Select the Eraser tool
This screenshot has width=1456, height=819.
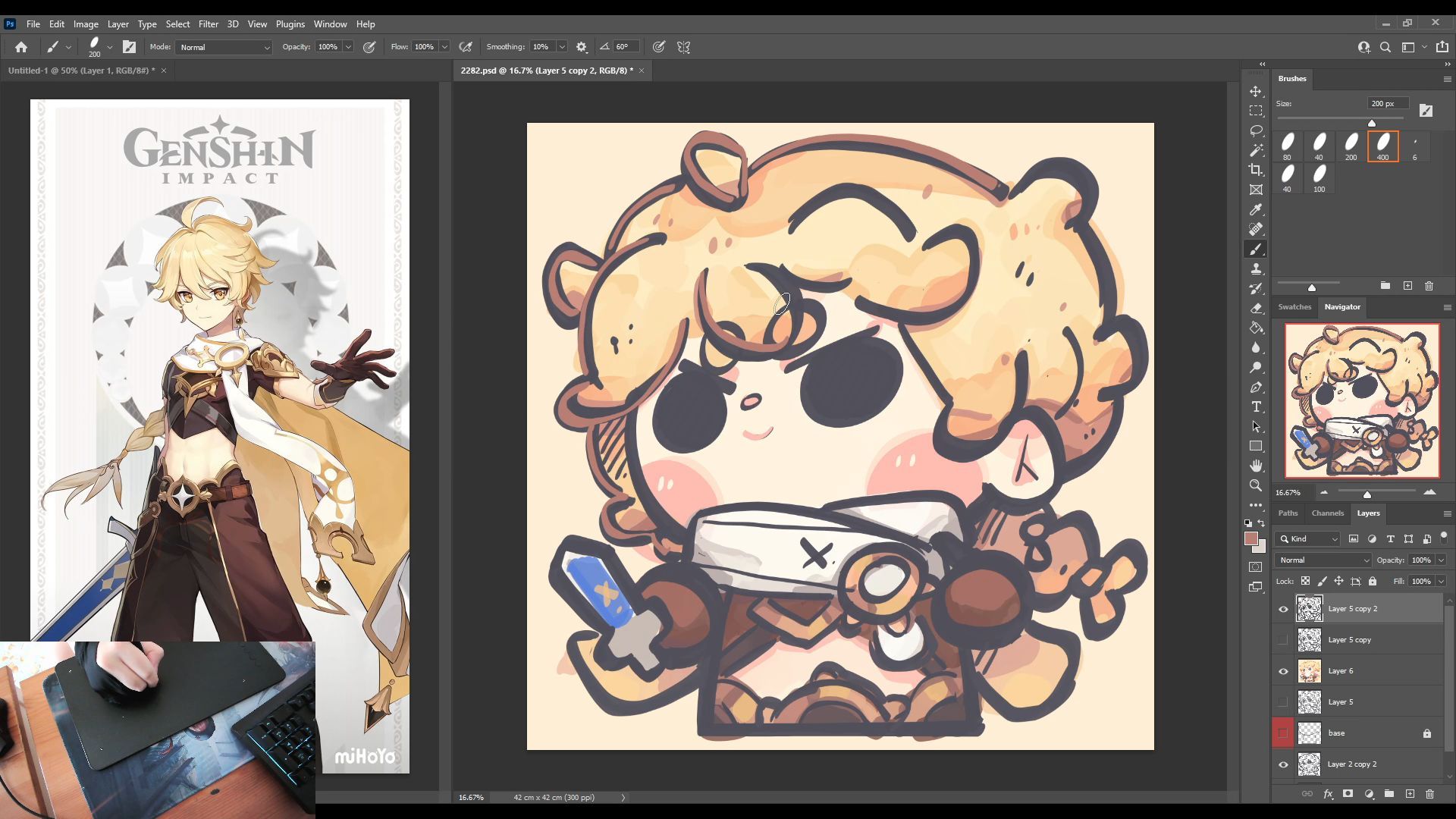(x=1256, y=308)
